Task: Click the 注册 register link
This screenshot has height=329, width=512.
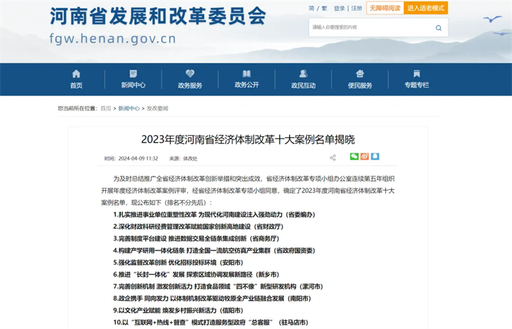Action: (x=356, y=8)
